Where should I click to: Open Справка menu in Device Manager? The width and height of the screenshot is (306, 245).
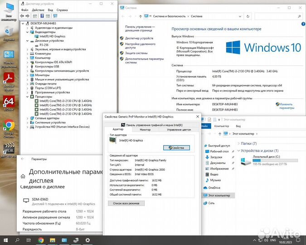pos(62,10)
